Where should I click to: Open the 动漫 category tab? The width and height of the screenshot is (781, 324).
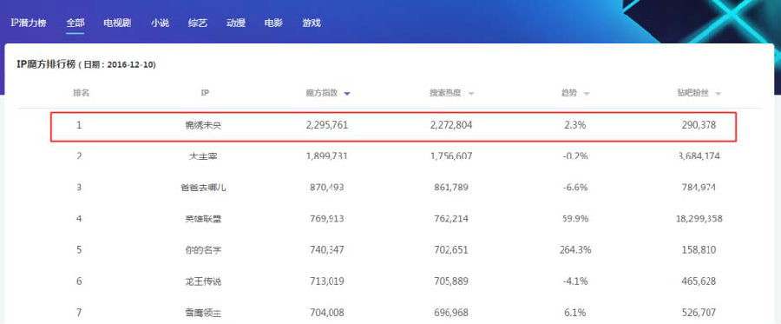235,23
